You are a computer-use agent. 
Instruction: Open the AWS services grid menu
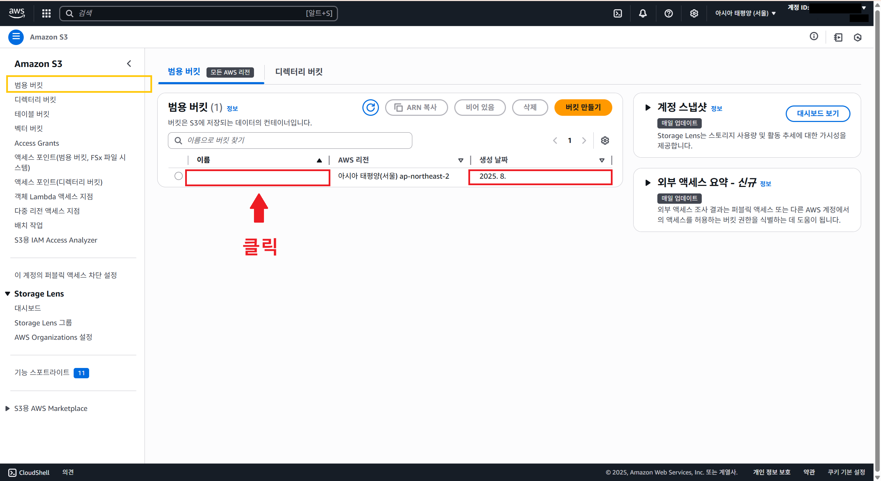[x=46, y=13]
